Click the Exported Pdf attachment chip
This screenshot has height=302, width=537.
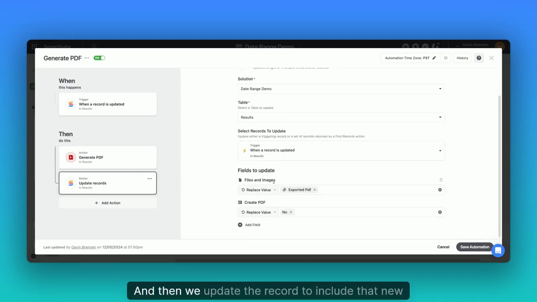(x=299, y=190)
